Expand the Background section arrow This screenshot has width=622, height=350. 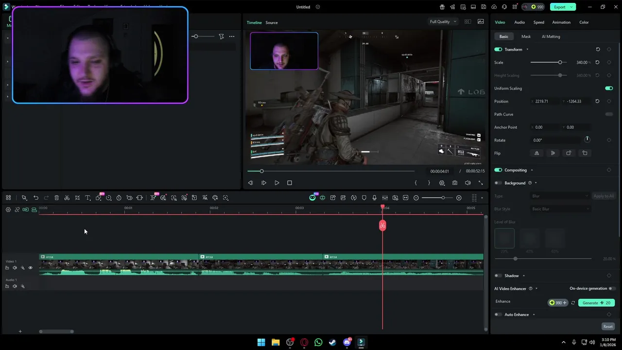pos(536,183)
